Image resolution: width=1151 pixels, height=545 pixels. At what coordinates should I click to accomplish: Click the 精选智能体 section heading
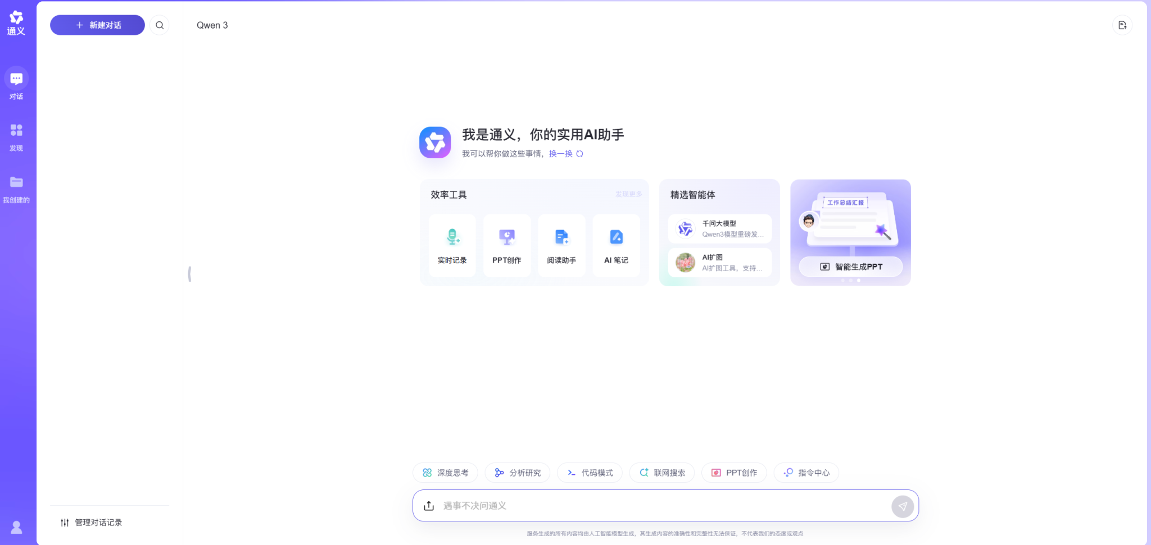point(692,195)
